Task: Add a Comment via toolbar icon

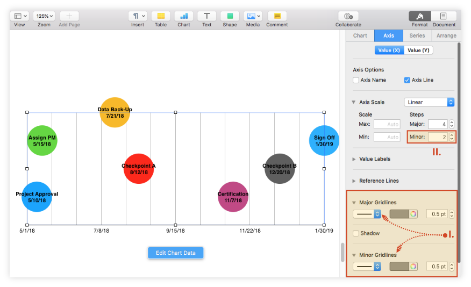Action: coord(277,16)
